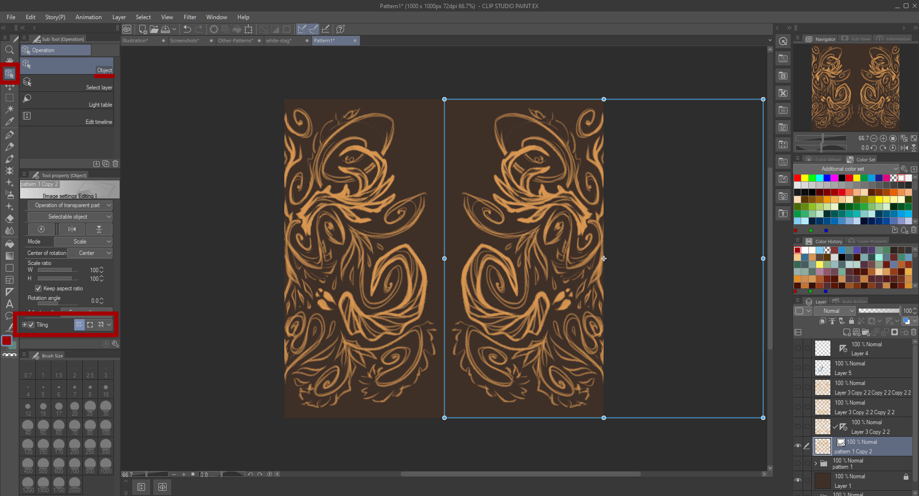Screen dimensions: 919x496
Task: Select the Eyedropper tool
Action: [10, 121]
